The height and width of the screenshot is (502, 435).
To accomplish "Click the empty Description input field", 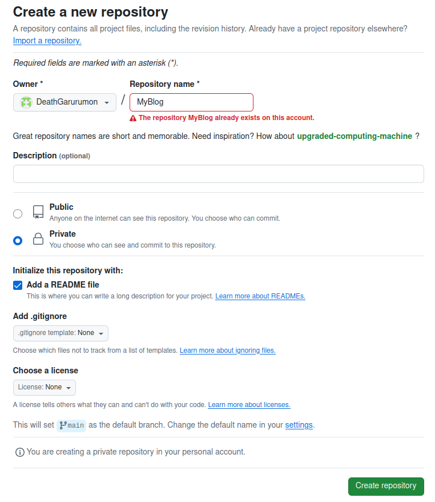I will click(x=219, y=174).
